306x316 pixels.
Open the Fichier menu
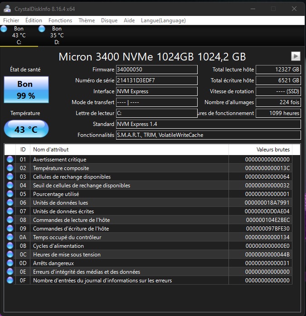pos(11,20)
